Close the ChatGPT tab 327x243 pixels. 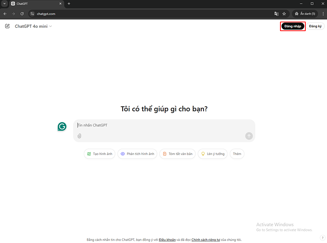pos(60,4)
